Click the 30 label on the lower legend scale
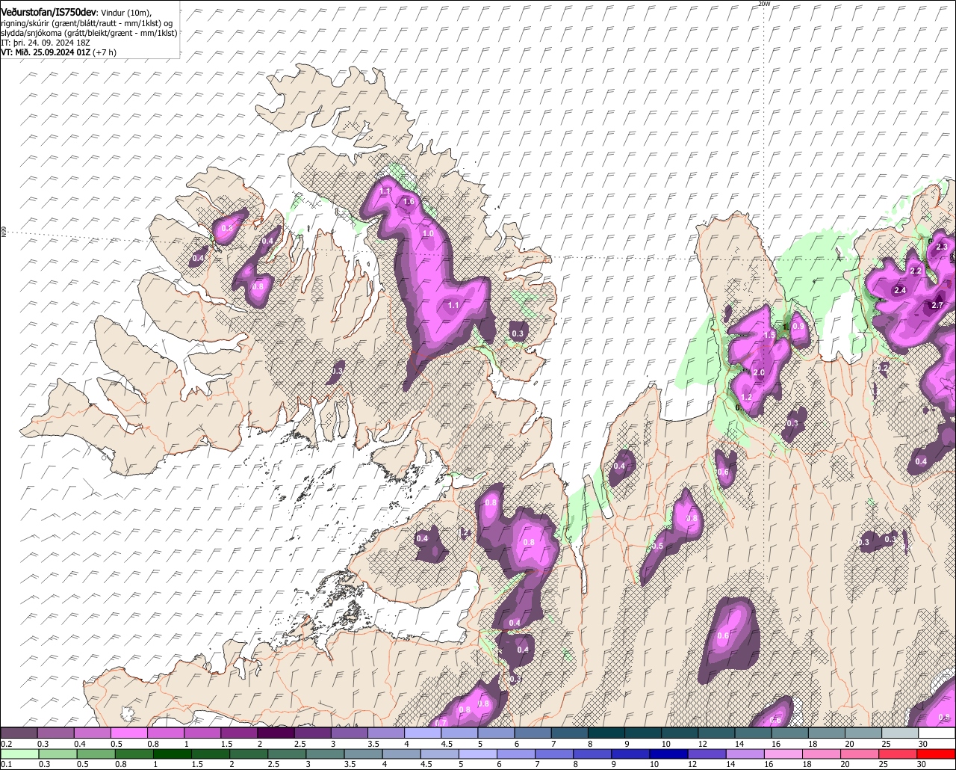This screenshot has height=770, width=956. (x=921, y=764)
